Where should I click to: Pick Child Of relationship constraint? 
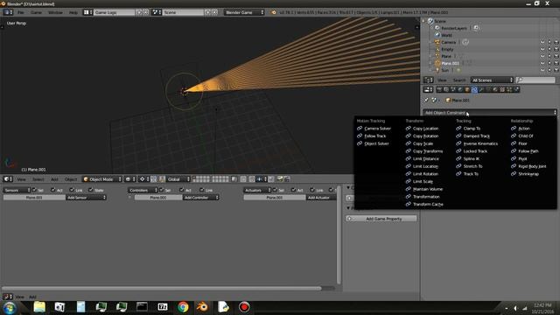521,136
